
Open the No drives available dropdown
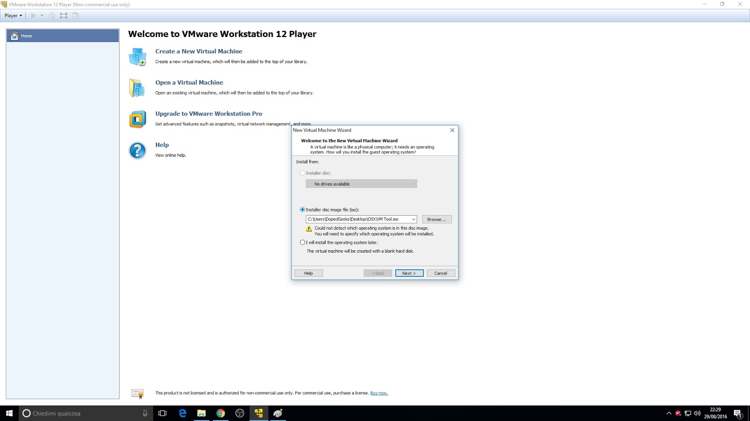click(x=361, y=184)
